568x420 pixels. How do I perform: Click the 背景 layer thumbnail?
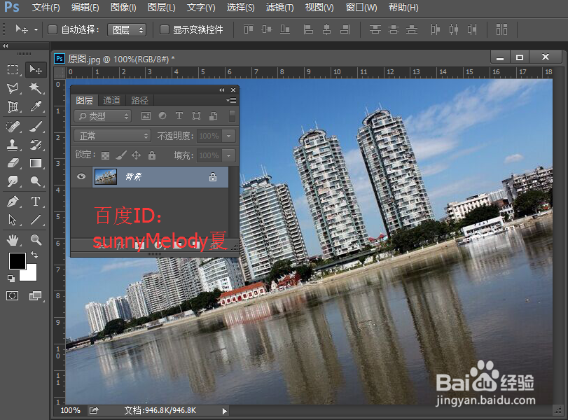(106, 176)
